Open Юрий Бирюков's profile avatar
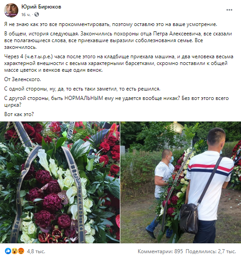This screenshot has width=241, height=255. tap(11, 10)
